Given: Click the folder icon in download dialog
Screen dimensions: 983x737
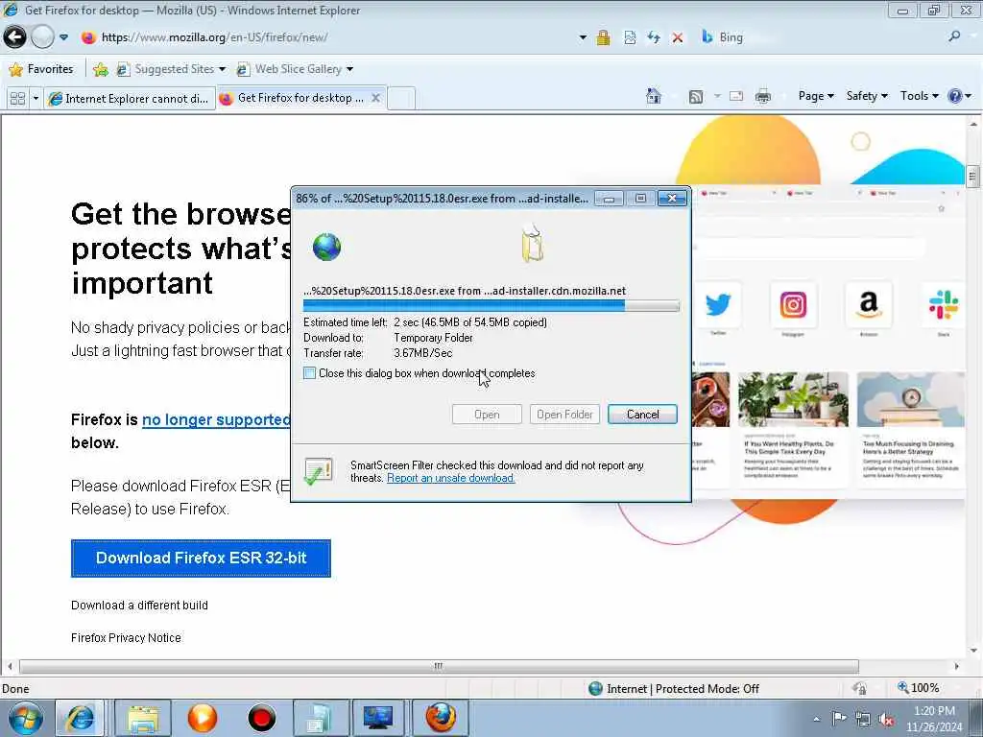Looking at the screenshot, I should [x=532, y=243].
